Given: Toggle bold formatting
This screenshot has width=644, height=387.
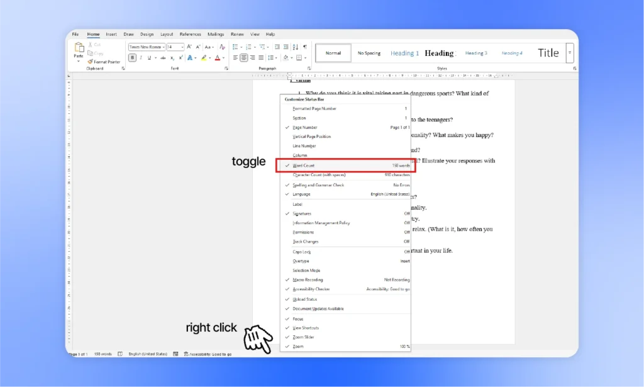Looking at the screenshot, I should click(132, 58).
